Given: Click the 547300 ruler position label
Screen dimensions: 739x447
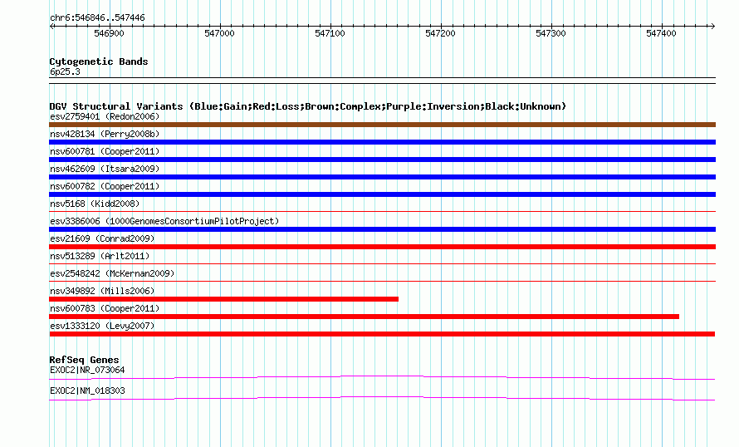Looking at the screenshot, I should click(x=551, y=33).
